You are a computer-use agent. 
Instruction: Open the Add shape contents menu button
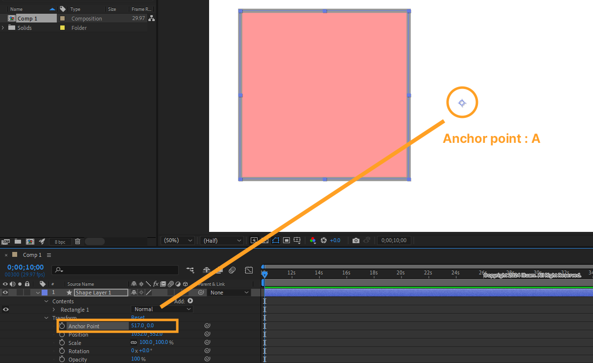[190, 301]
